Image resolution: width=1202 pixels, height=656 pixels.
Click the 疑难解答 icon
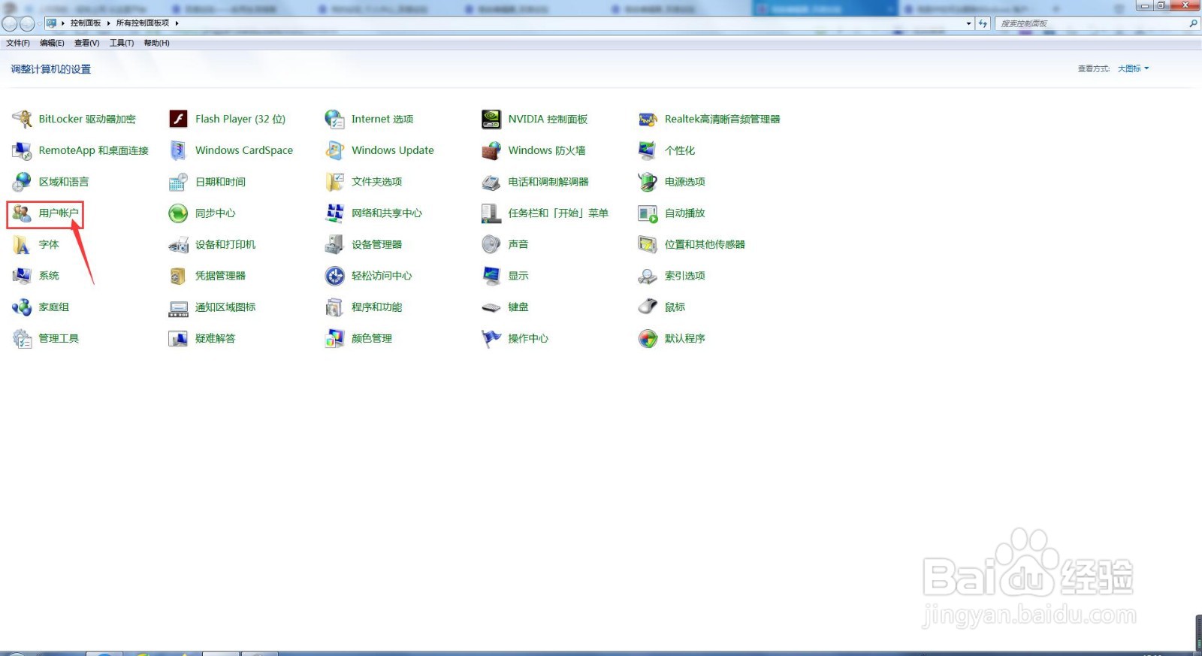coord(178,339)
